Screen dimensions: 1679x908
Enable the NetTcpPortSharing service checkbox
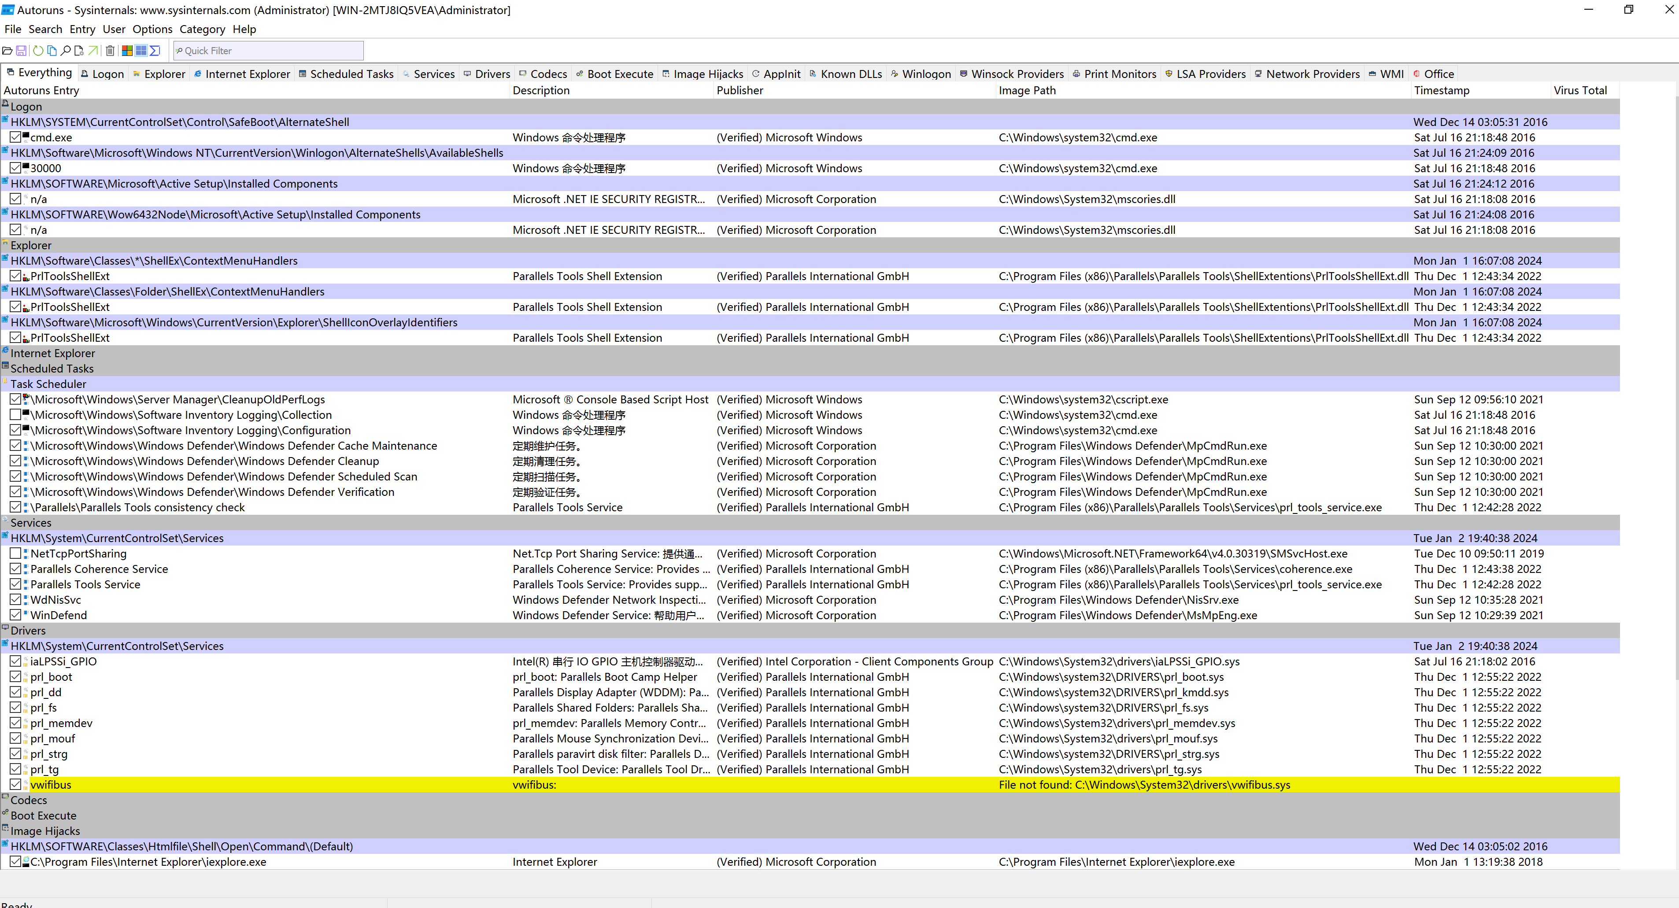coord(16,554)
